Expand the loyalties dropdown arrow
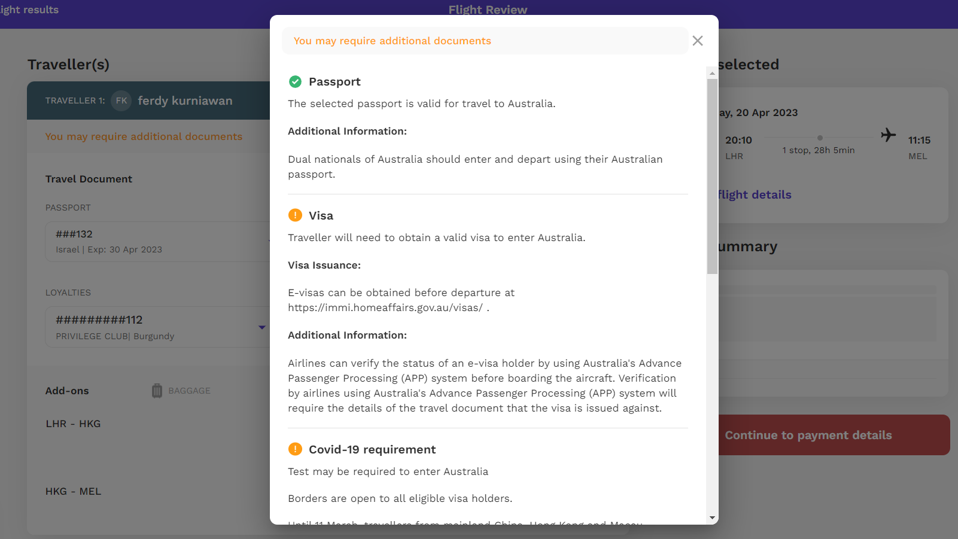The width and height of the screenshot is (958, 539). [x=261, y=327]
